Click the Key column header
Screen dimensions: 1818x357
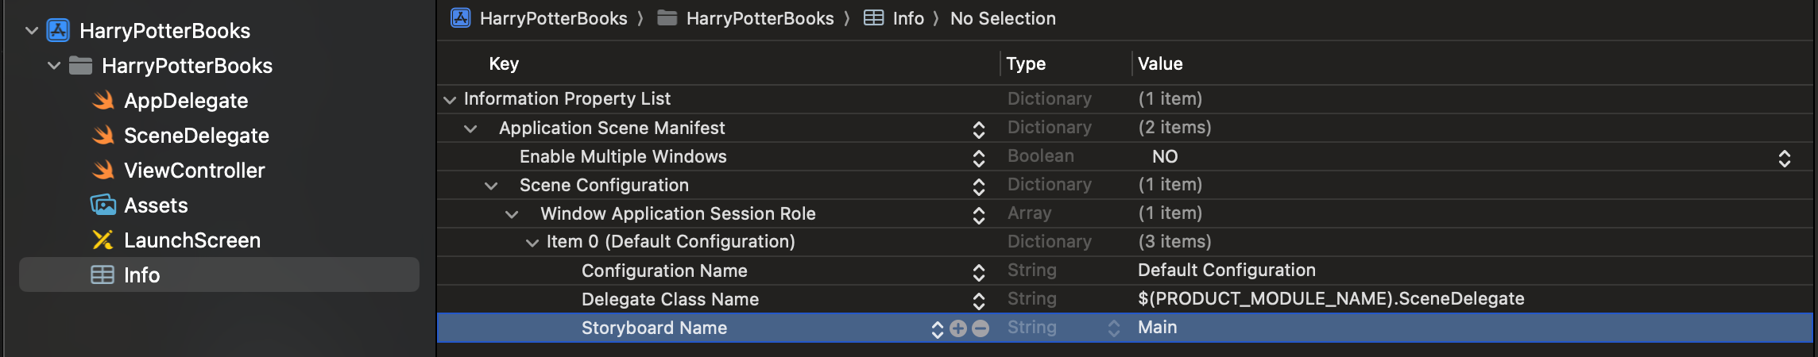pyautogui.click(x=504, y=63)
